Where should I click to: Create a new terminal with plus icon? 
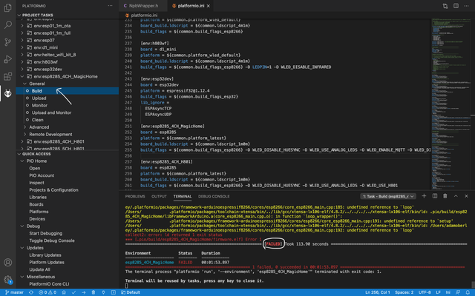[x=424, y=196]
